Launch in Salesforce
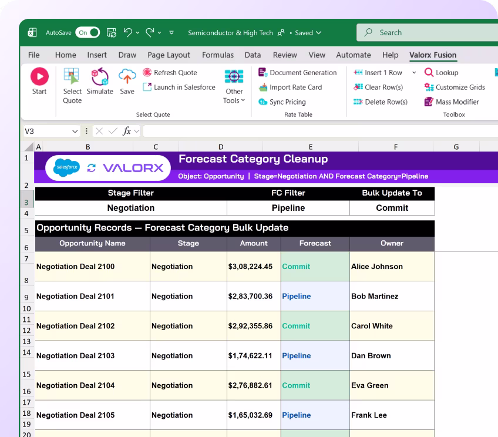 179,87
